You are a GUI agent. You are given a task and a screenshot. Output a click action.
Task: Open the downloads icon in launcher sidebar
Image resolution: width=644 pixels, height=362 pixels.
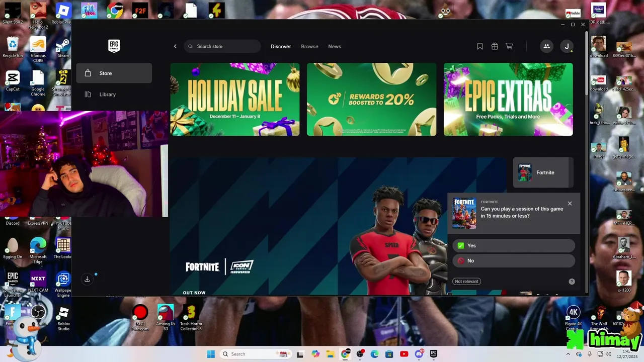(87, 279)
